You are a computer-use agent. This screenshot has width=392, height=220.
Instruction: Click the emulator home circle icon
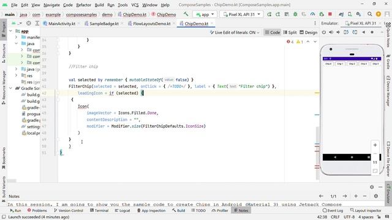click(372, 32)
